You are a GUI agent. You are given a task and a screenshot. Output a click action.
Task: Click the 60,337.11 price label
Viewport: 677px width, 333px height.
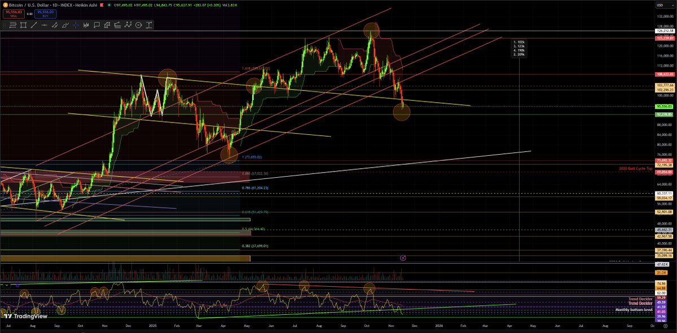(x=665, y=193)
